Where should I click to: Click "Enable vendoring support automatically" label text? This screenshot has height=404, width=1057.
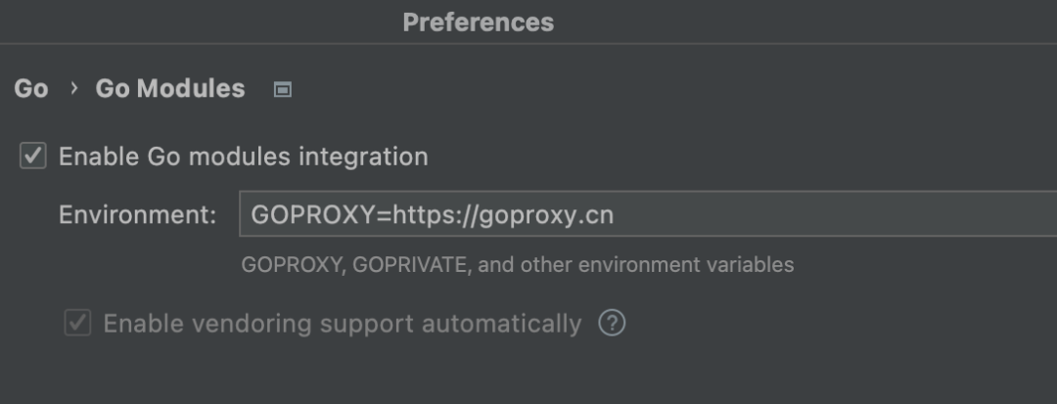pyautogui.click(x=342, y=323)
